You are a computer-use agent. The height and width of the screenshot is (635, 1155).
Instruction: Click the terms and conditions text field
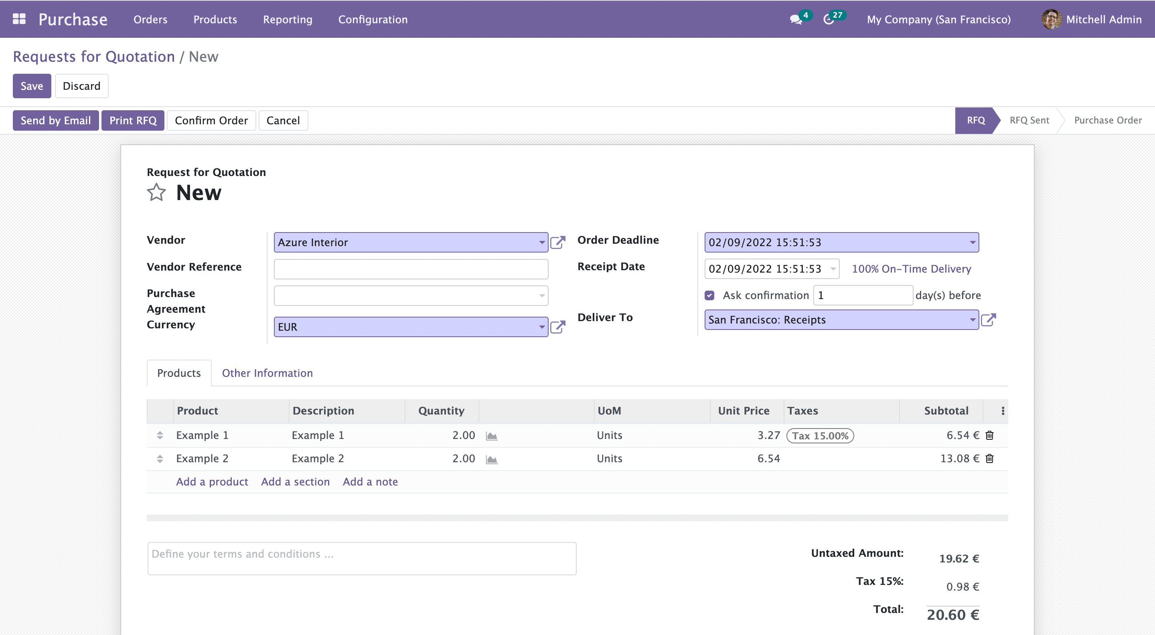361,558
